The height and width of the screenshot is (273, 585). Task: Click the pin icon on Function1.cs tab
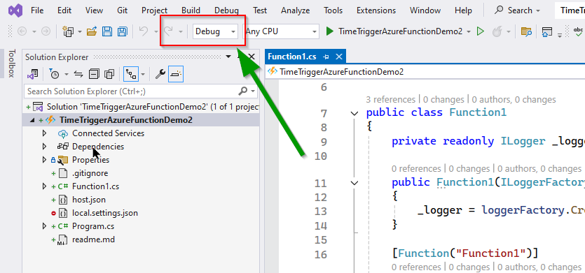326,57
